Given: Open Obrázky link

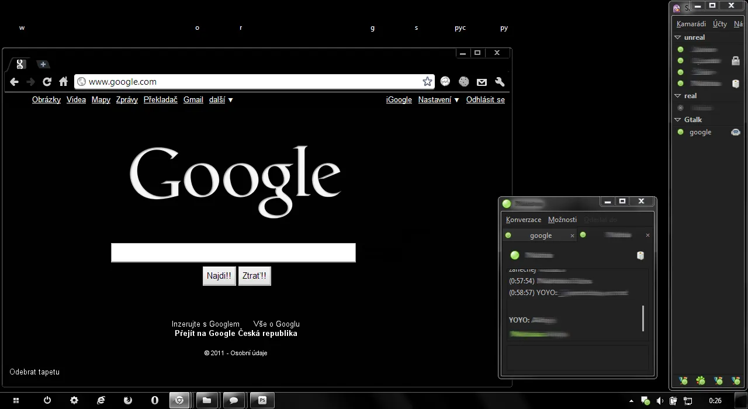Looking at the screenshot, I should pos(47,100).
